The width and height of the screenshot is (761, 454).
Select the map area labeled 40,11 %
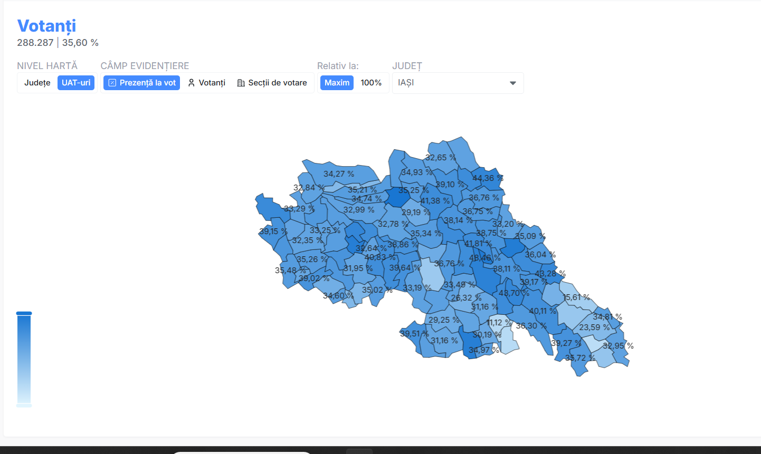[x=543, y=311]
